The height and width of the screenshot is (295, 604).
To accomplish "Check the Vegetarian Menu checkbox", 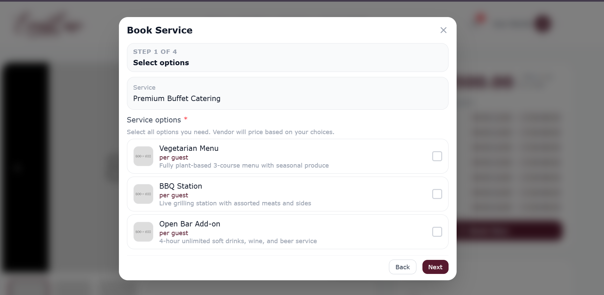I will tap(437, 156).
